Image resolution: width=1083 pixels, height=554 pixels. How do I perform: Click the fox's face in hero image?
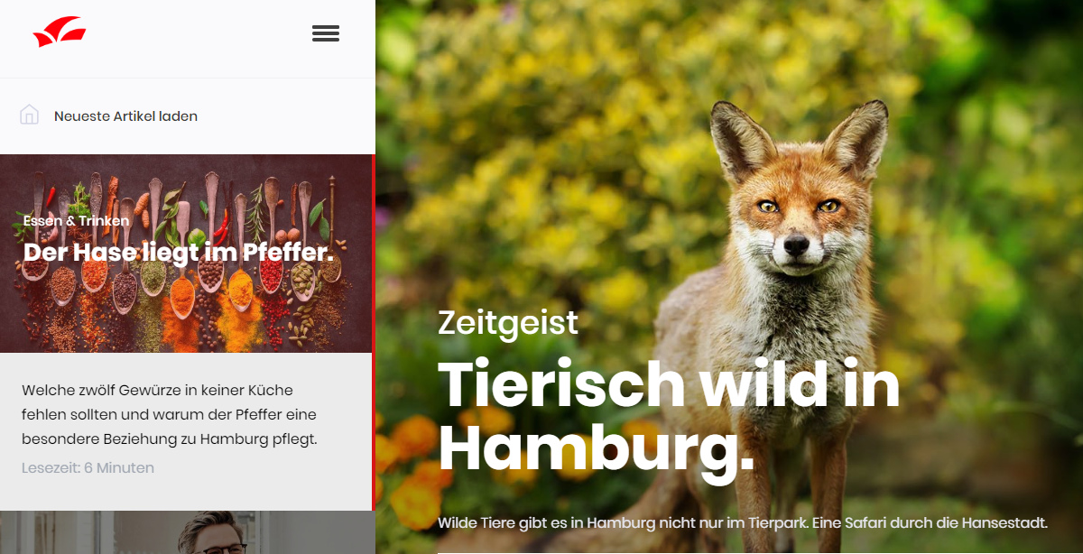tap(794, 221)
